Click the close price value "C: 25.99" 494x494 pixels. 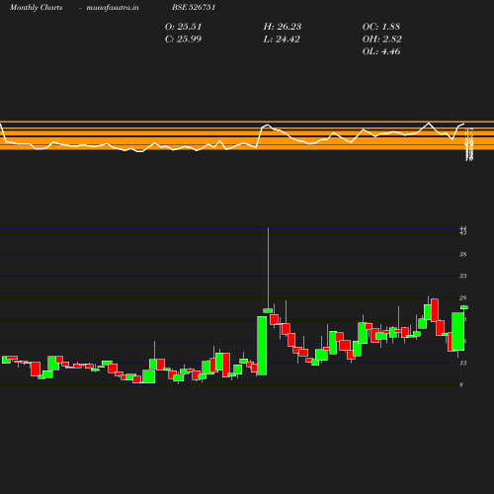(183, 40)
